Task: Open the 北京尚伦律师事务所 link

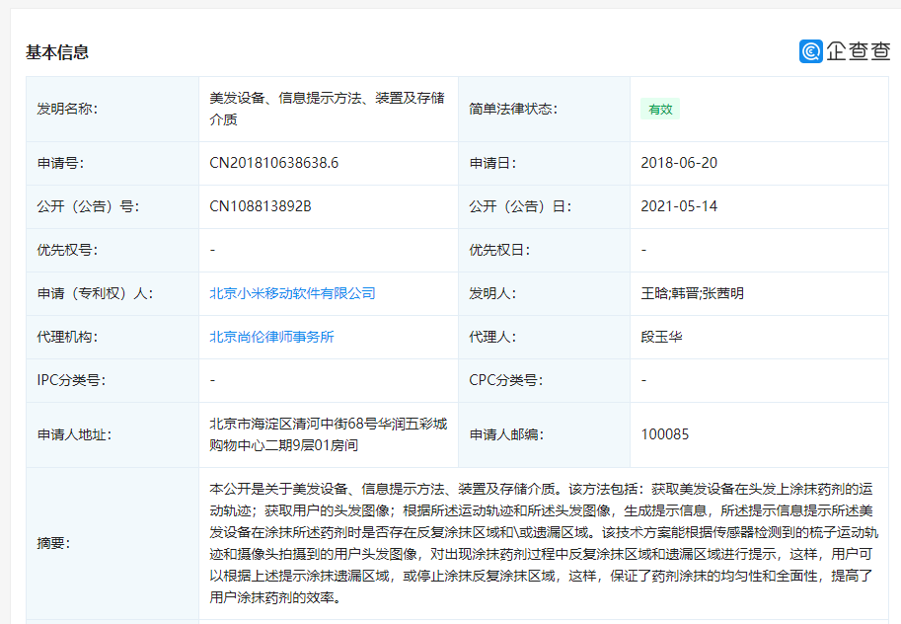Action: tap(271, 337)
